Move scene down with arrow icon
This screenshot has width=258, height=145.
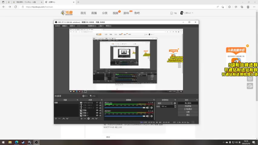pos(67,119)
